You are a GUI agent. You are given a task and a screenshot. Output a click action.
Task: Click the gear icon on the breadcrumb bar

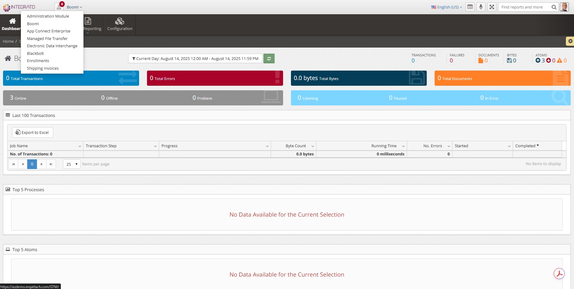click(x=570, y=41)
